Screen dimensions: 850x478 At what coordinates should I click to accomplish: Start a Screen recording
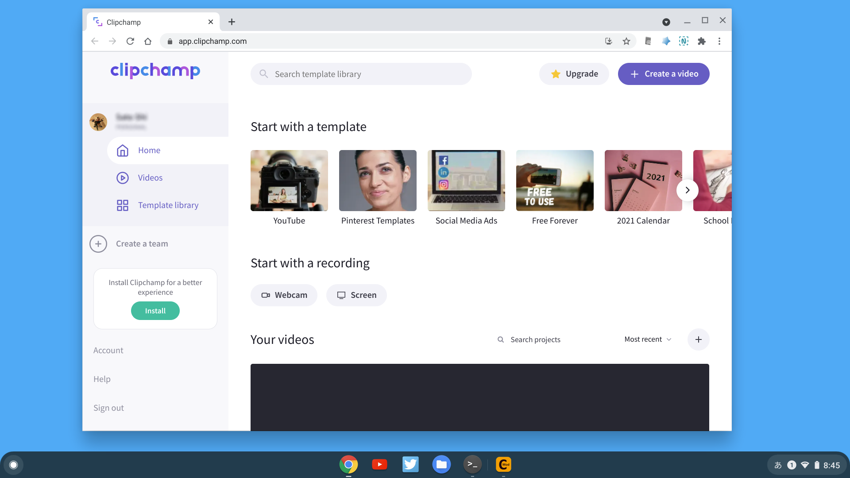[356, 295]
